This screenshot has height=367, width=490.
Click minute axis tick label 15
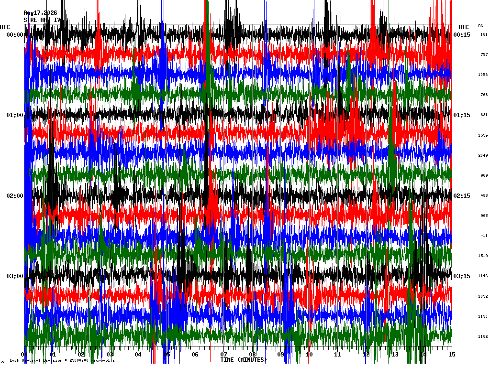452,354
